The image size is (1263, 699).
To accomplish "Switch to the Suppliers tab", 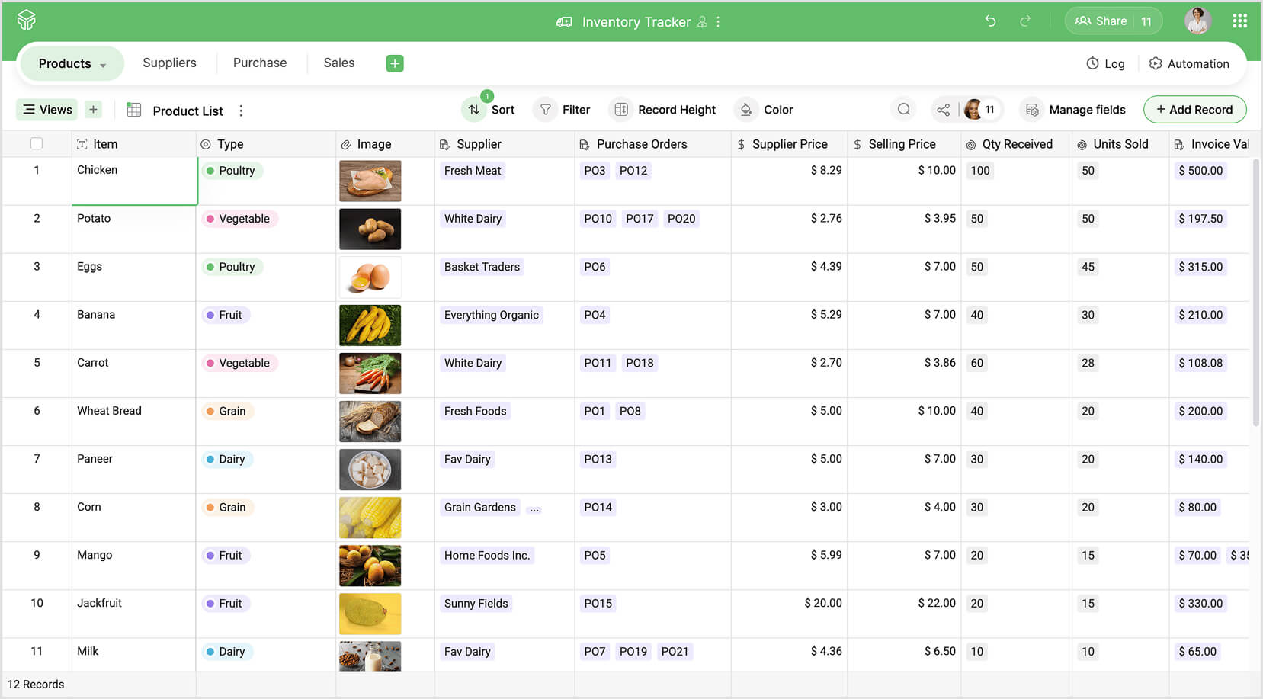I will pos(169,63).
